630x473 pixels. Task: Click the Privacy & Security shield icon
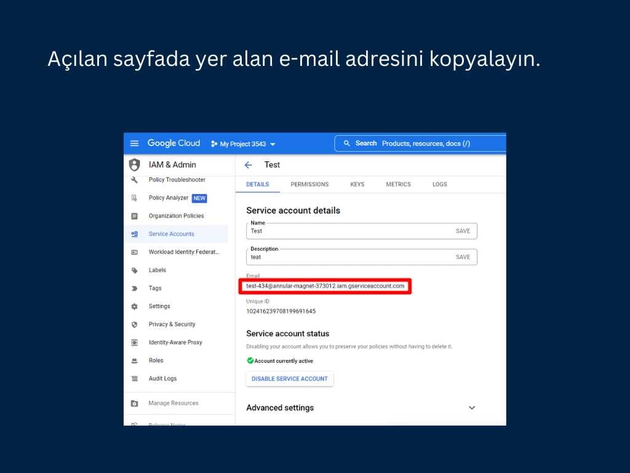(135, 325)
